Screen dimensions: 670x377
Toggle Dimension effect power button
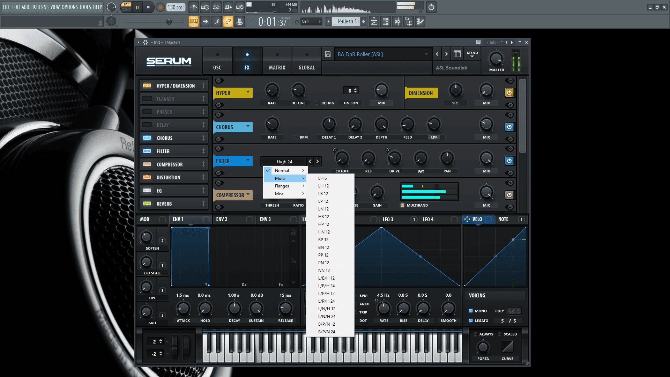click(509, 93)
